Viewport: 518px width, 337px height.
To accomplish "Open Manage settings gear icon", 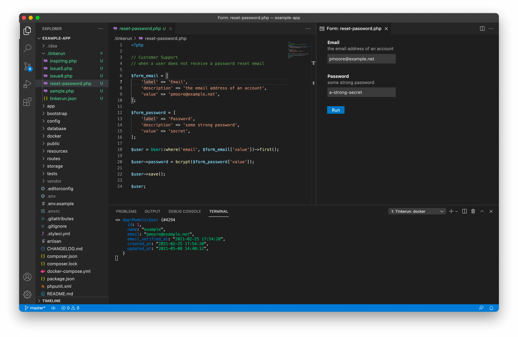I will coord(28,294).
